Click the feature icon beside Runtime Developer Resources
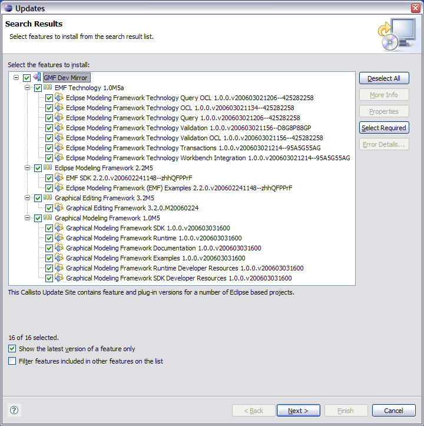This screenshot has width=424, height=426. pyautogui.click(x=59, y=268)
